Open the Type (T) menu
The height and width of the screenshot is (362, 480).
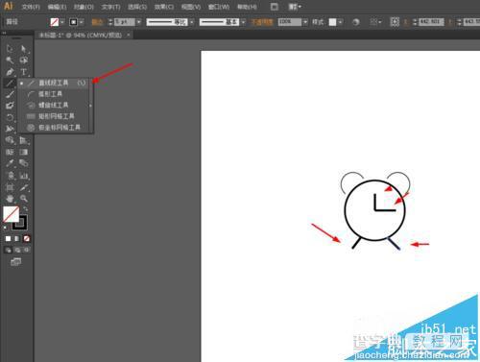click(x=110, y=7)
